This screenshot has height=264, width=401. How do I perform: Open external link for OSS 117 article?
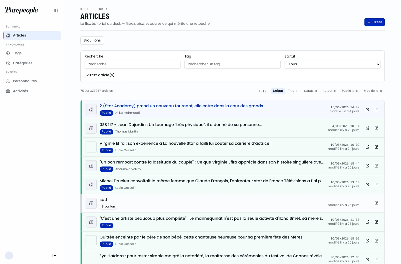[367, 128]
